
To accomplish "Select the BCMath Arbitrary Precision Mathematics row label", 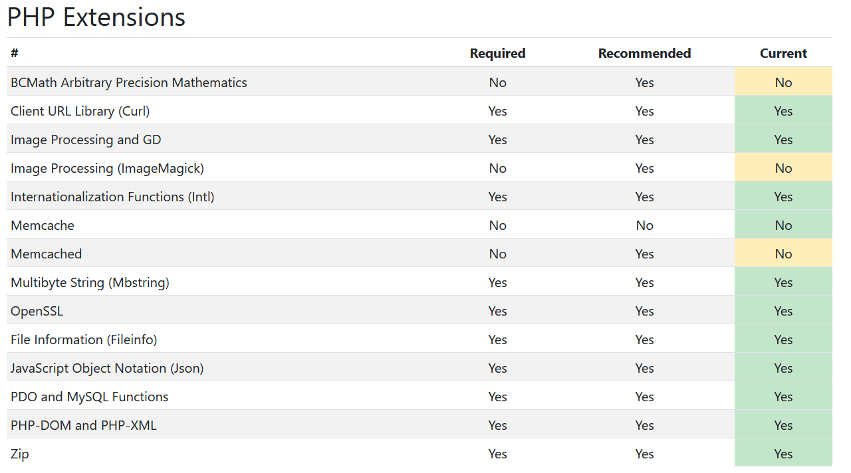I will 129,82.
